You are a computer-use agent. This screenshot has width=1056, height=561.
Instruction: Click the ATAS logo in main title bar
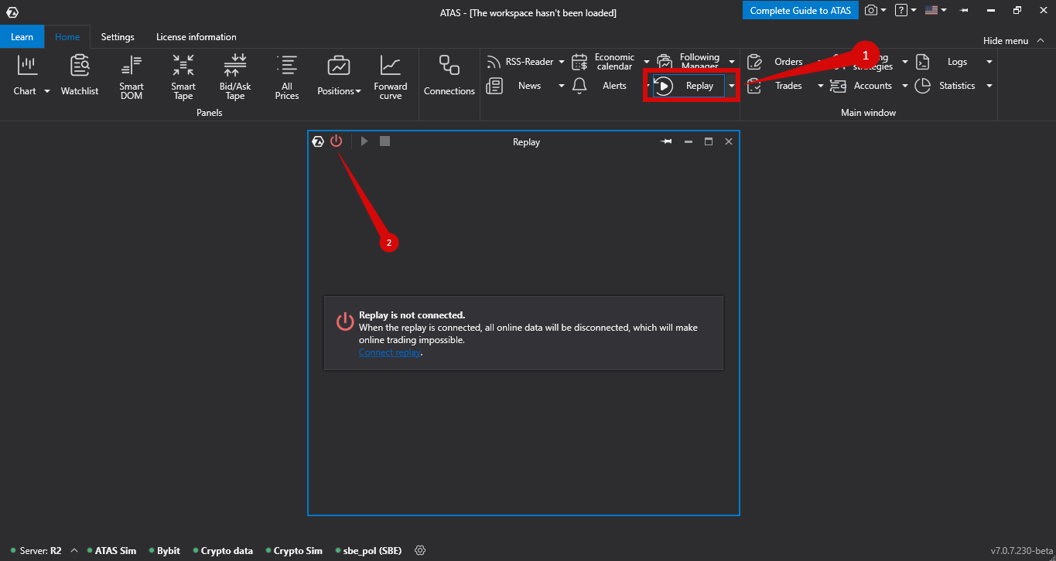12,12
